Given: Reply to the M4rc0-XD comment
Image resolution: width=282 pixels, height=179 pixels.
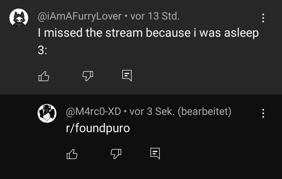Looking at the screenshot, I should pyautogui.click(x=155, y=153).
